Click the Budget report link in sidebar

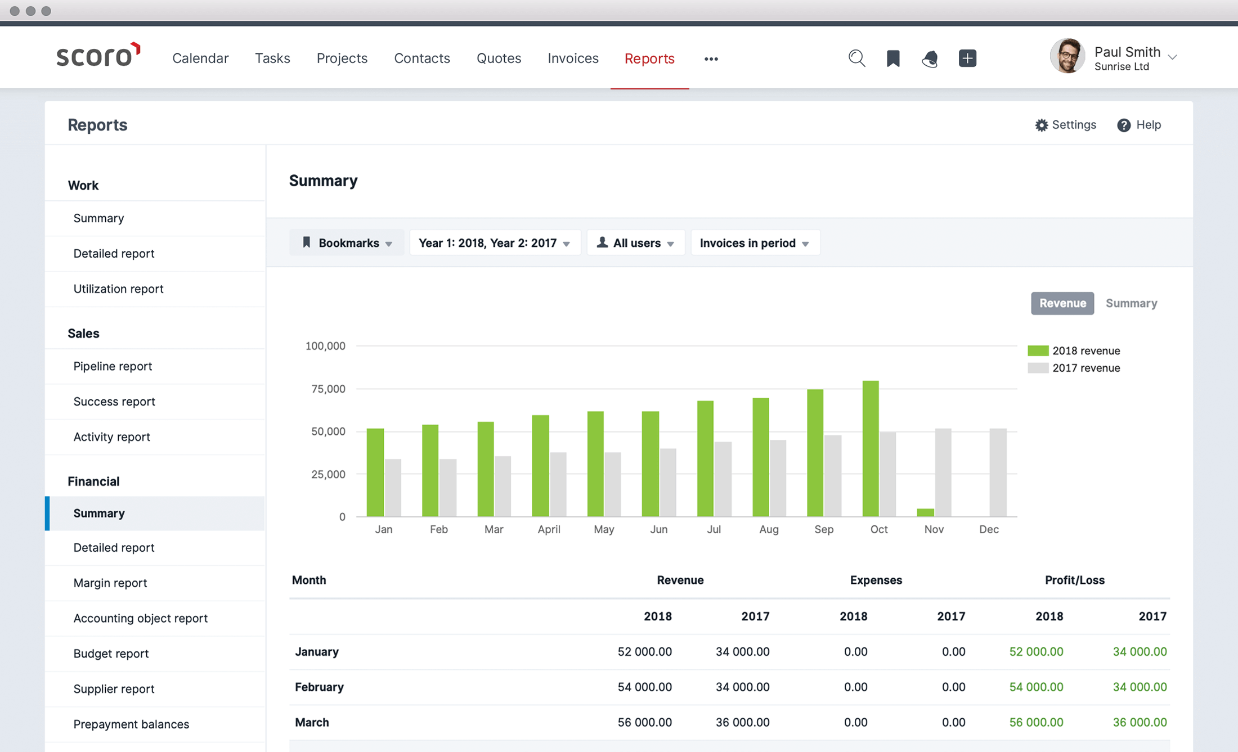click(x=110, y=653)
